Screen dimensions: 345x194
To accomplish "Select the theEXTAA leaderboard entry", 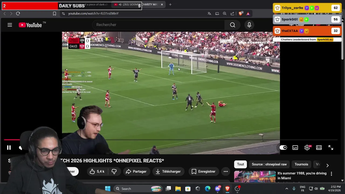I will 307,31.
